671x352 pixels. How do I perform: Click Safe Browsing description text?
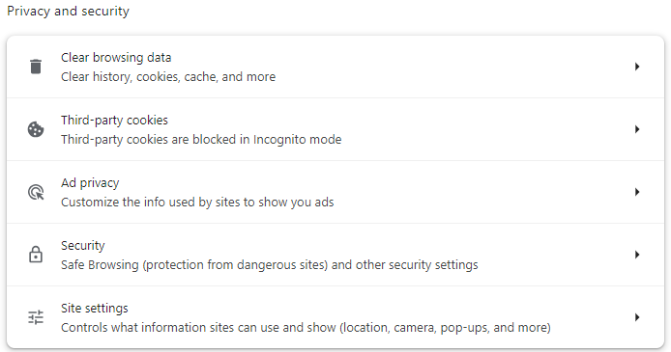tap(270, 265)
